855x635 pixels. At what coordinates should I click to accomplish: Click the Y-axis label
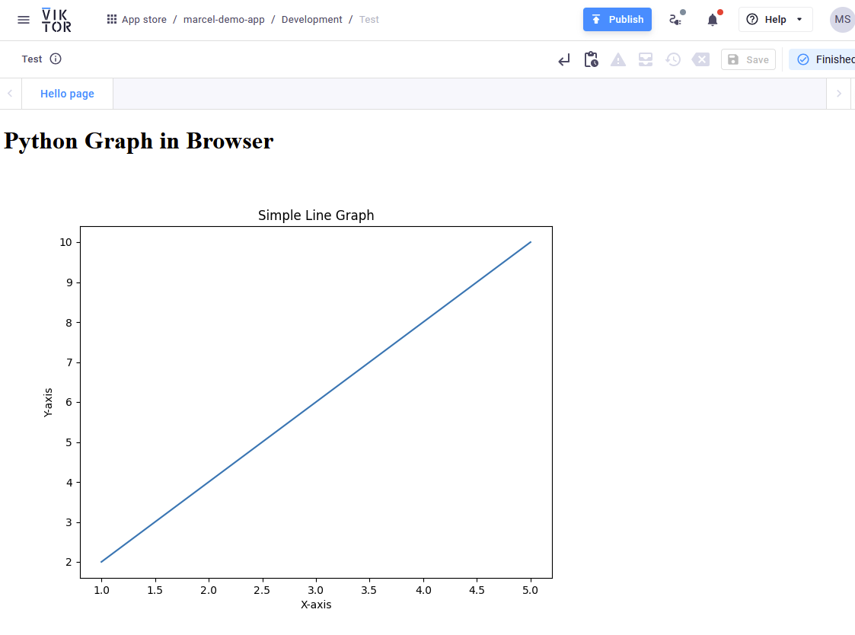coord(48,403)
